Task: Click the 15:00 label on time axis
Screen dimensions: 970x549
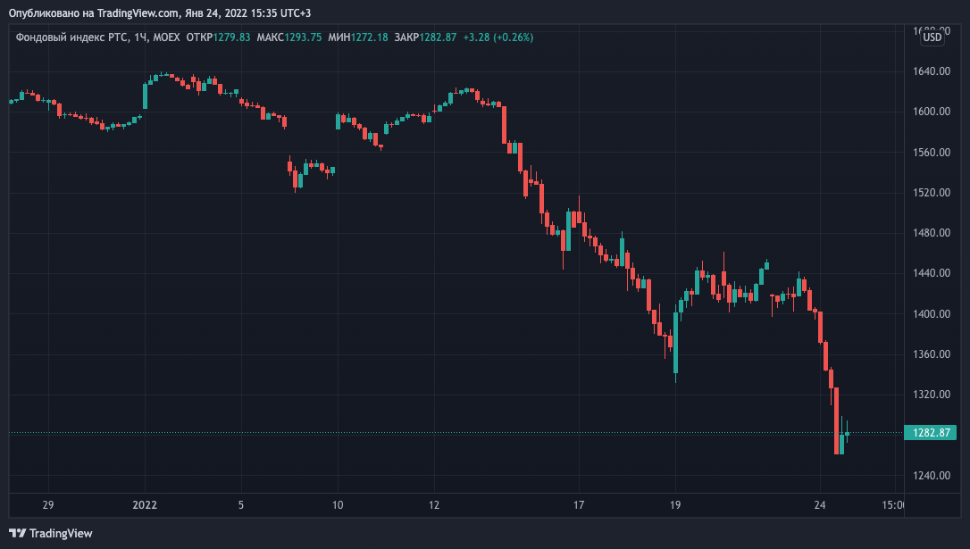Action: [x=892, y=505]
